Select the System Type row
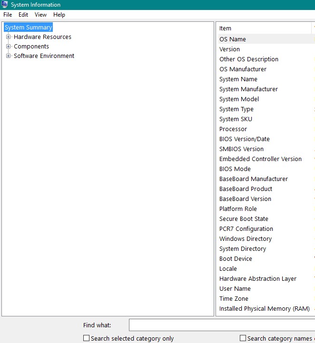 click(x=266, y=109)
